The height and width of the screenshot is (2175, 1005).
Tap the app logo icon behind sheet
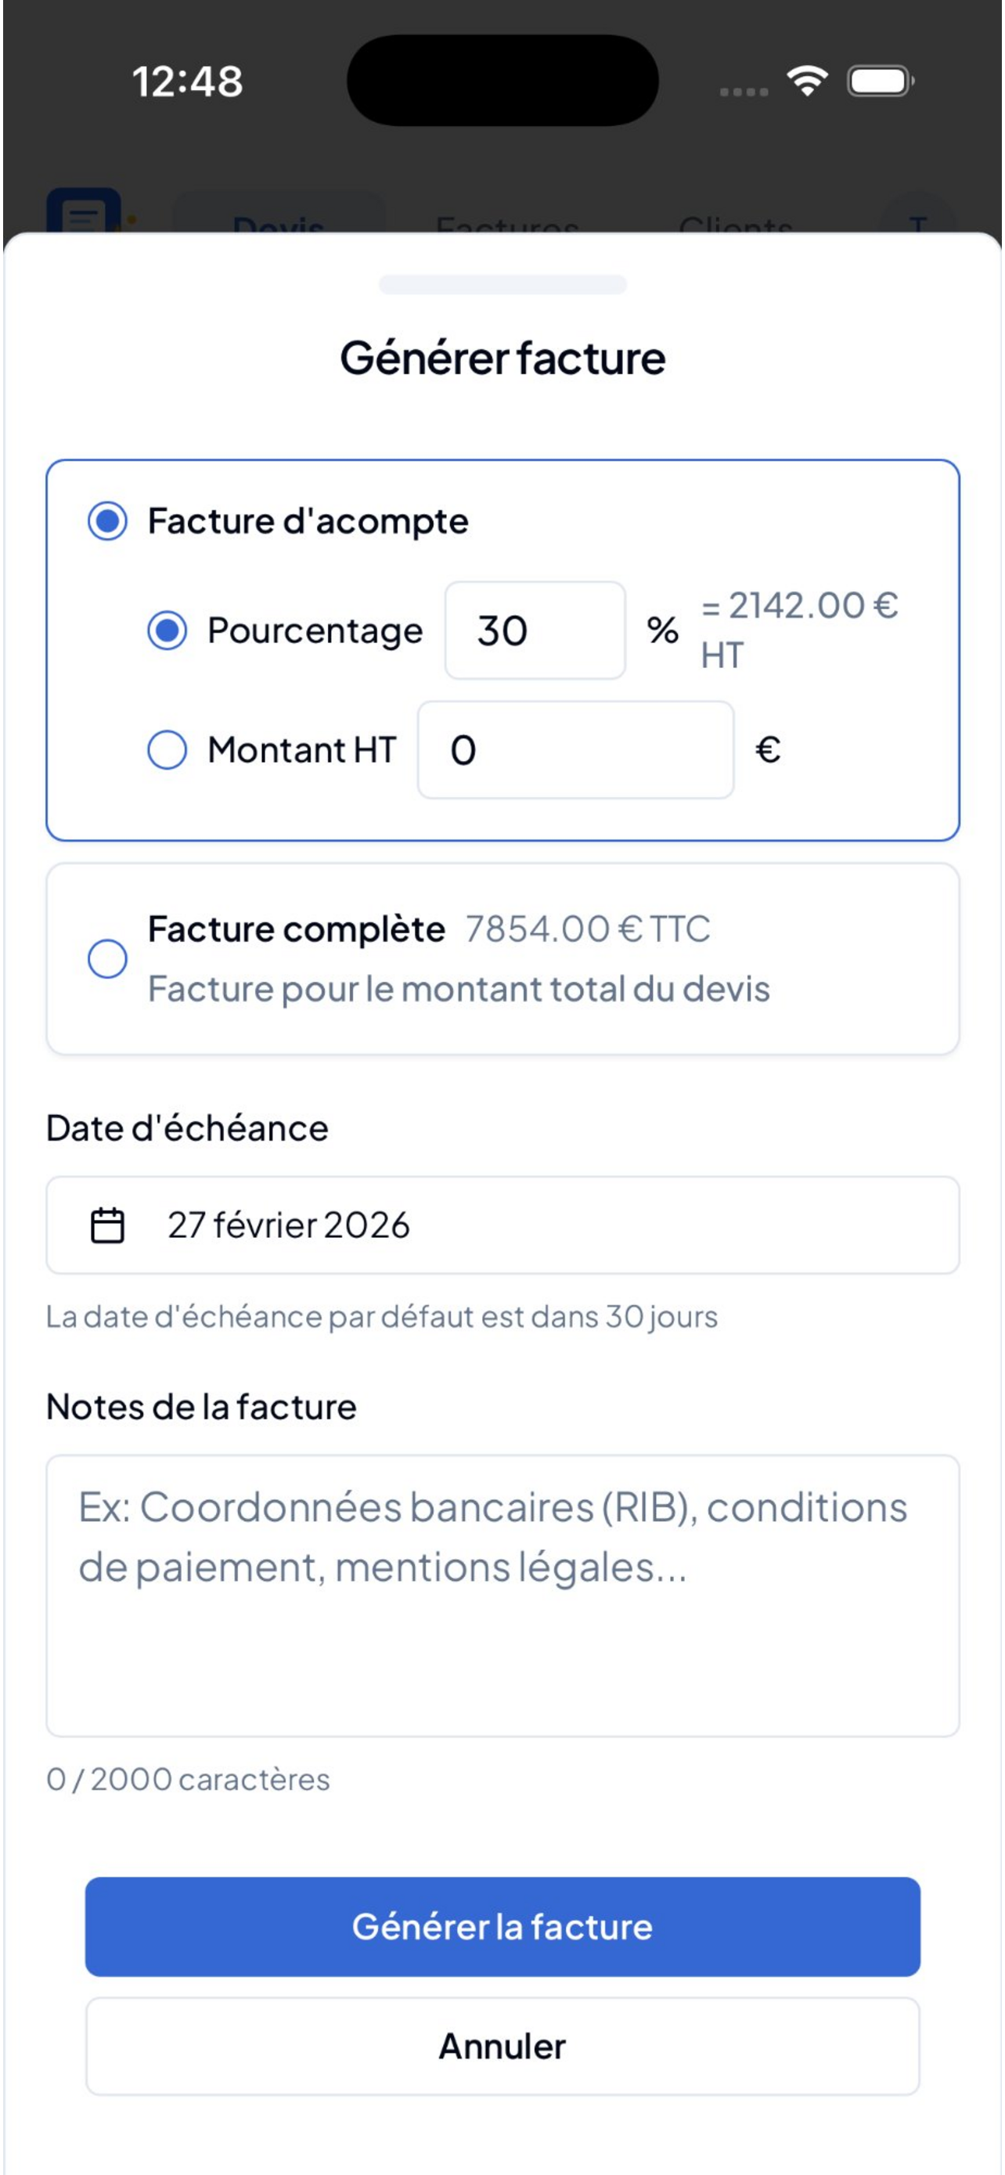click(x=84, y=211)
